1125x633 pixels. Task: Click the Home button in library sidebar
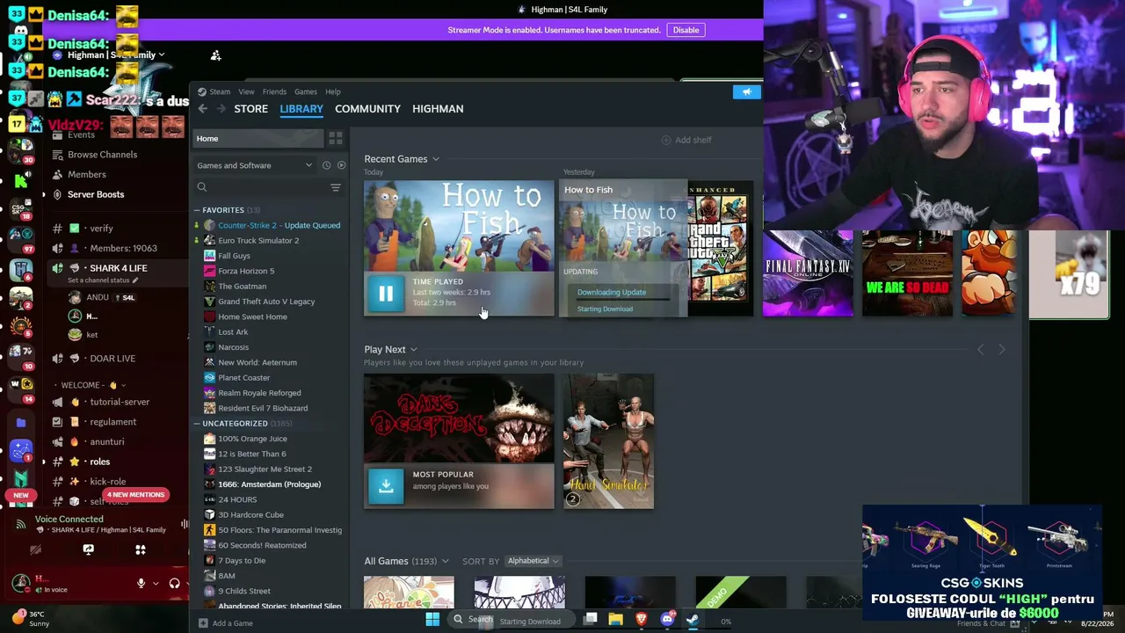click(258, 138)
